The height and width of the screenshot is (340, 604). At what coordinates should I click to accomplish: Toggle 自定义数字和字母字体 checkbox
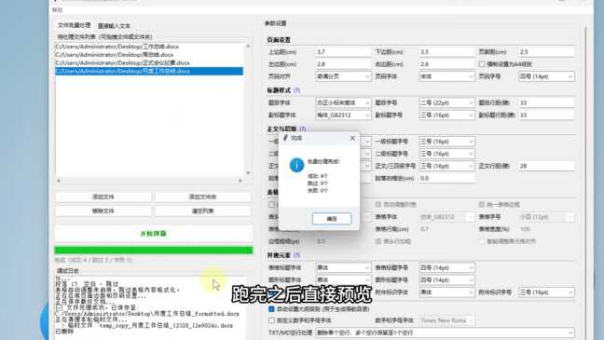click(271, 320)
